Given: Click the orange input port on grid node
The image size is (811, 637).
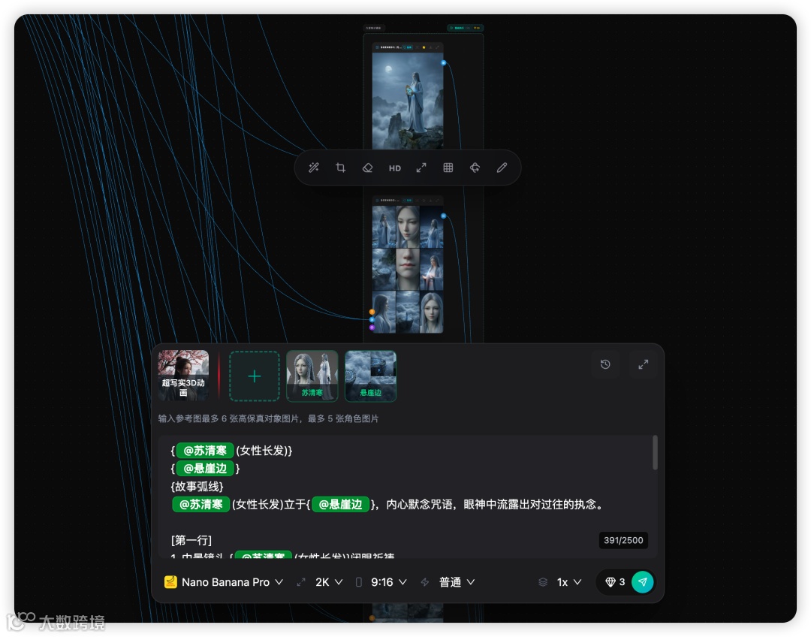Looking at the screenshot, I should (372, 312).
